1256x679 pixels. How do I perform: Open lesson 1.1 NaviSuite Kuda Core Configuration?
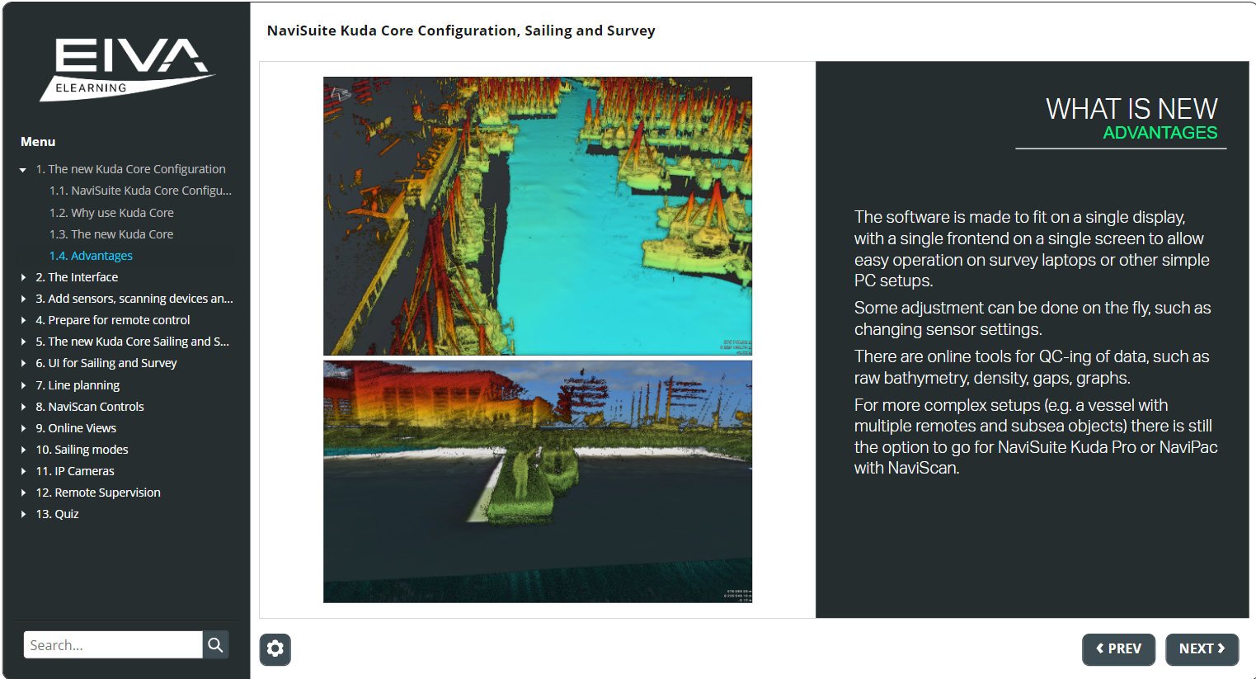(140, 190)
